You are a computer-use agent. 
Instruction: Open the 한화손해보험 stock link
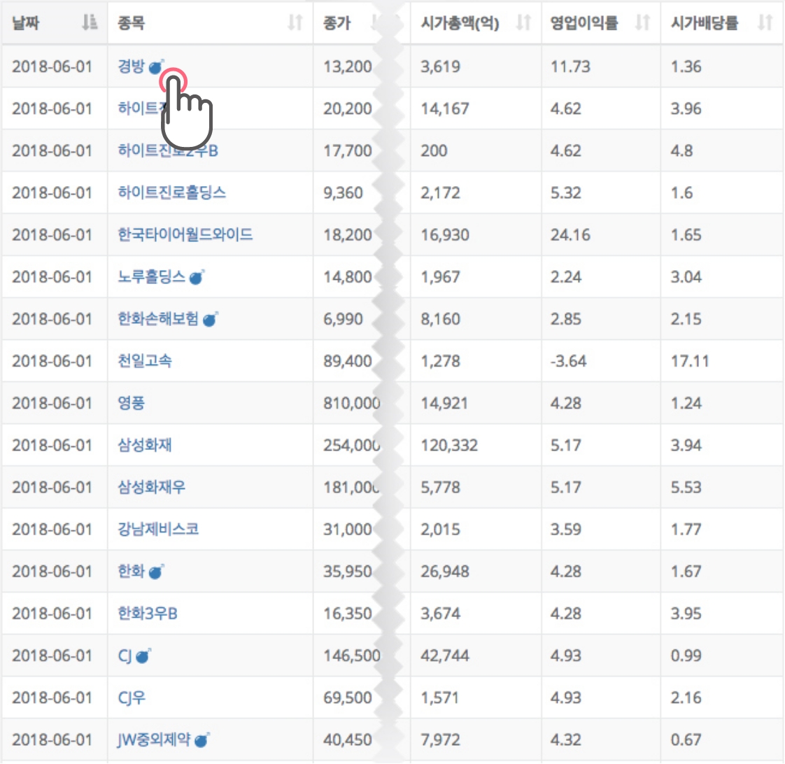pos(158,319)
